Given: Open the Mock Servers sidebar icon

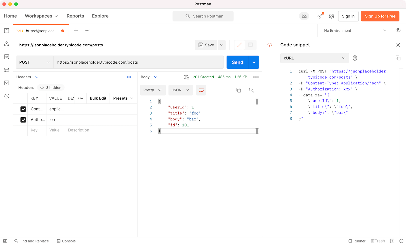Looking at the screenshot, I should point(7,70).
